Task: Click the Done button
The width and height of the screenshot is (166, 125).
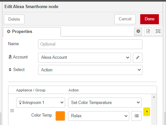Action: 150,19
